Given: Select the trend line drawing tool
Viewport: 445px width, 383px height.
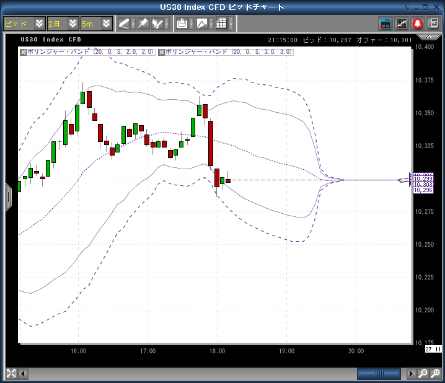Looking at the screenshot, I should [125, 24].
